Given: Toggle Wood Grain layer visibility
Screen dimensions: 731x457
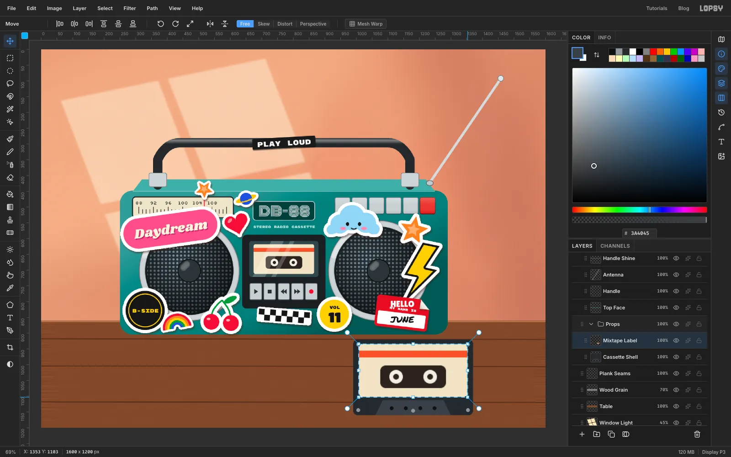Looking at the screenshot, I should tap(676, 390).
